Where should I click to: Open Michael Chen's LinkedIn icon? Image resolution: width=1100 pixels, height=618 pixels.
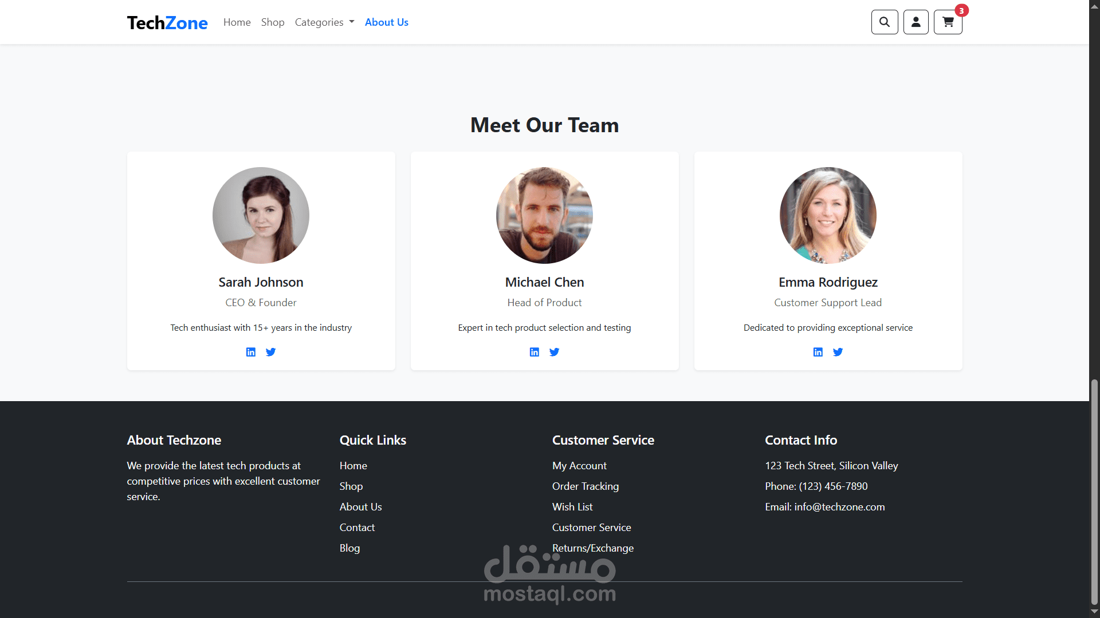[x=535, y=352]
